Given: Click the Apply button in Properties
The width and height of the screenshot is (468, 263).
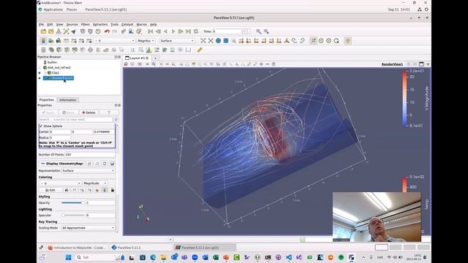Looking at the screenshot, I should [48, 113].
